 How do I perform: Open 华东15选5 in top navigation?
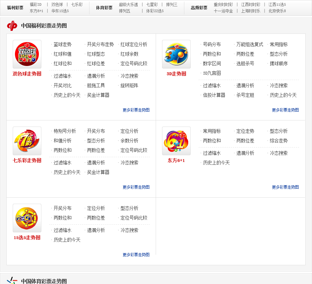[60, 11]
